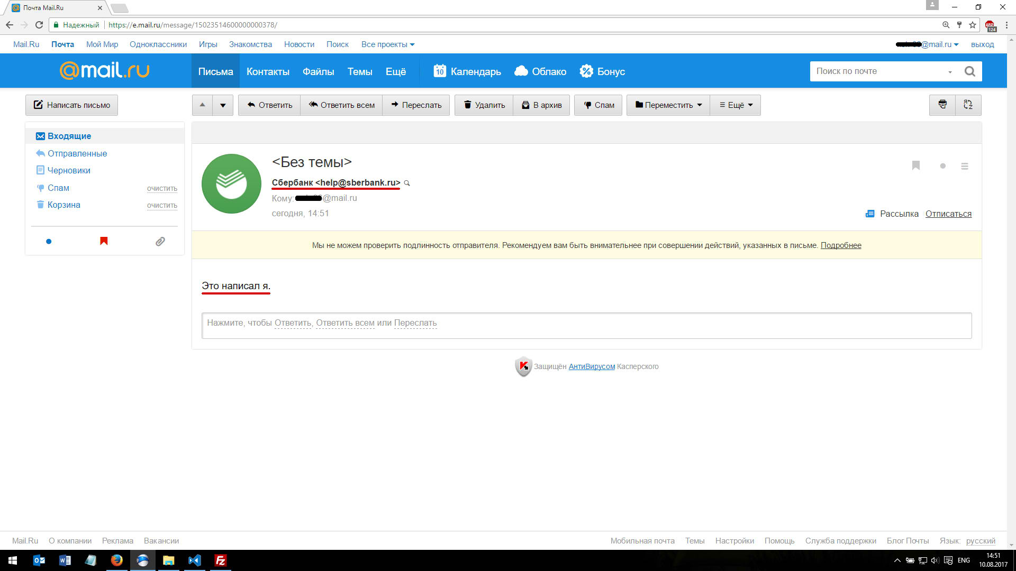The image size is (1016, 571).
Task: Click the mail search magnifier icon
Action: pyautogui.click(x=969, y=71)
